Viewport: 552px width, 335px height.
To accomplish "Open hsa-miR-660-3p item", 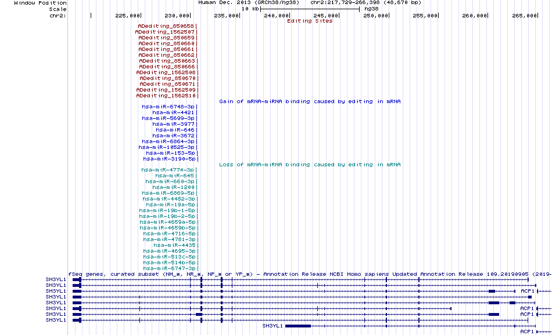I will point(170,182).
